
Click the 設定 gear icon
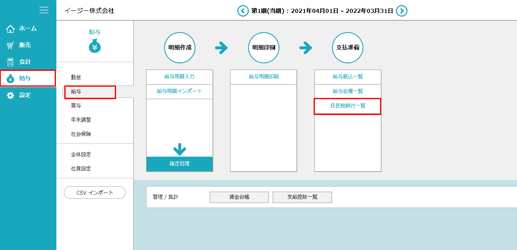point(10,95)
